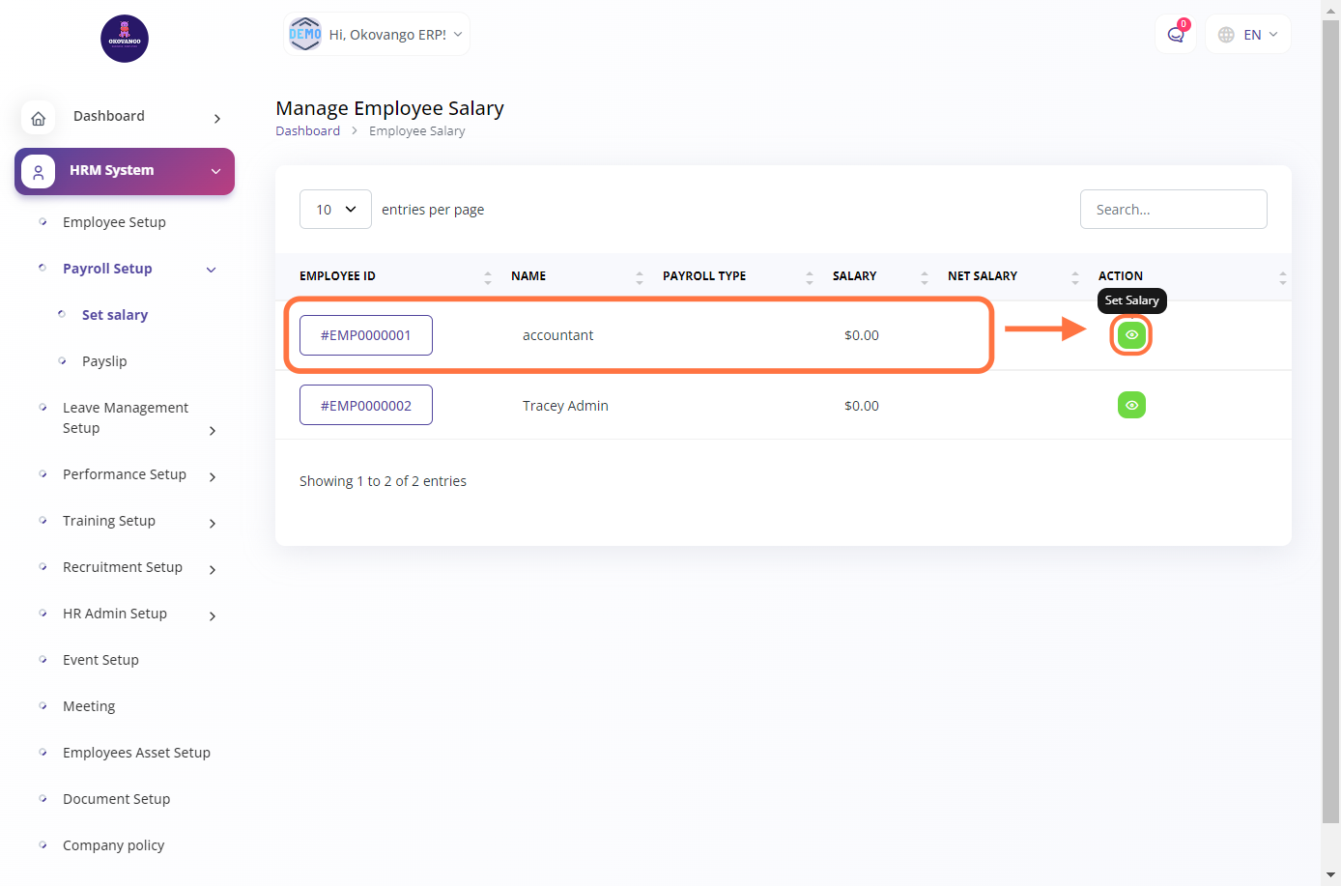The image size is (1341, 886).
Task: Click the Search input field
Action: [x=1173, y=210]
